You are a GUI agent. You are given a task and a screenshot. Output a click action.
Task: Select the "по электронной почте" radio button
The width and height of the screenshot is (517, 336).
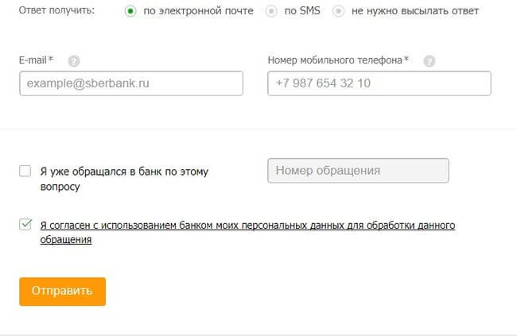[x=131, y=12]
